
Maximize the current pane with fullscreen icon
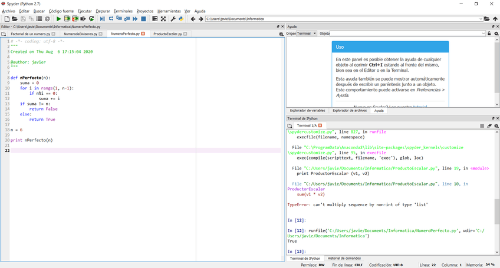(163, 19)
